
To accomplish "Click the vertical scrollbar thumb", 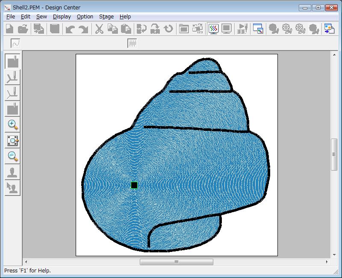I will coord(334,154).
